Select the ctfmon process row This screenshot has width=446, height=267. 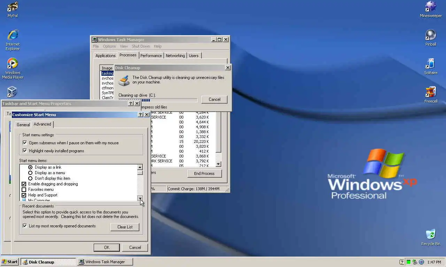click(108, 88)
